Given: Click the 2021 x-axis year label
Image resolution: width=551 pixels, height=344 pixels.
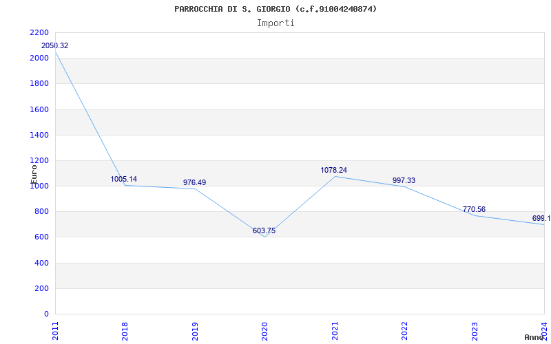Looking at the screenshot, I should tap(335, 331).
